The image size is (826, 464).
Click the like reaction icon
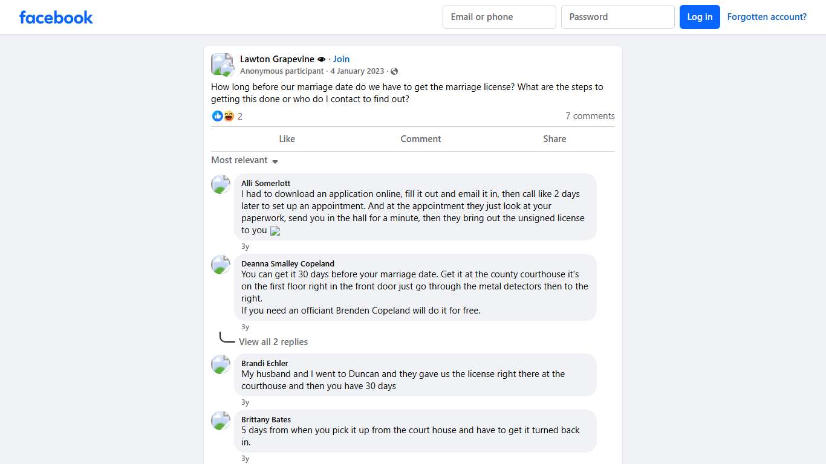point(217,116)
